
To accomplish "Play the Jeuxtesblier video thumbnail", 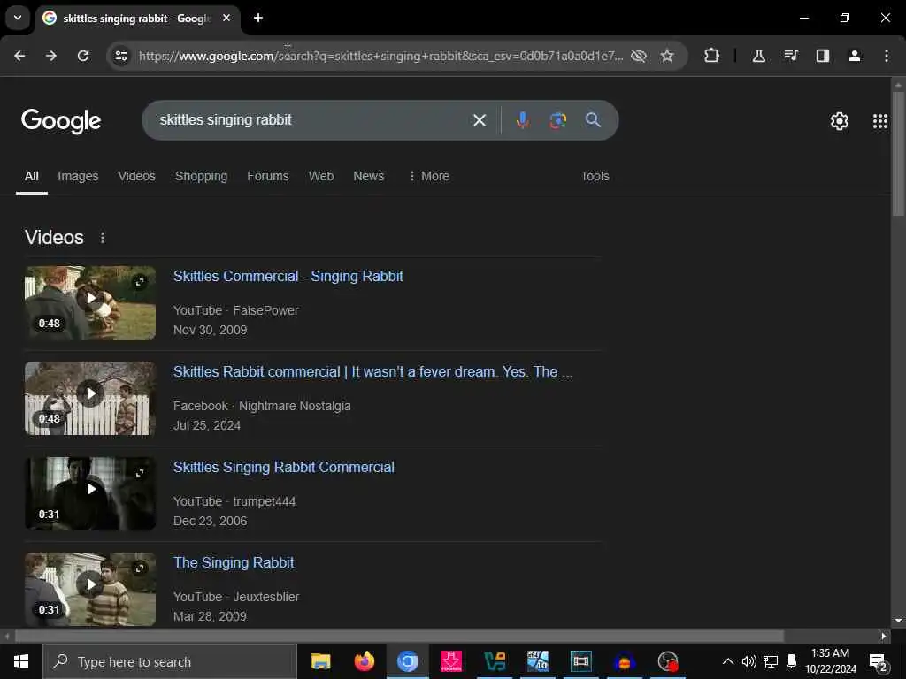I will (x=90, y=589).
